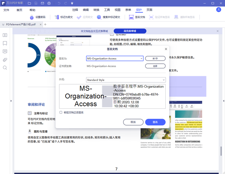Switch to the 编辑 tab
This screenshot has height=174, width=225.
(x=86, y=10)
